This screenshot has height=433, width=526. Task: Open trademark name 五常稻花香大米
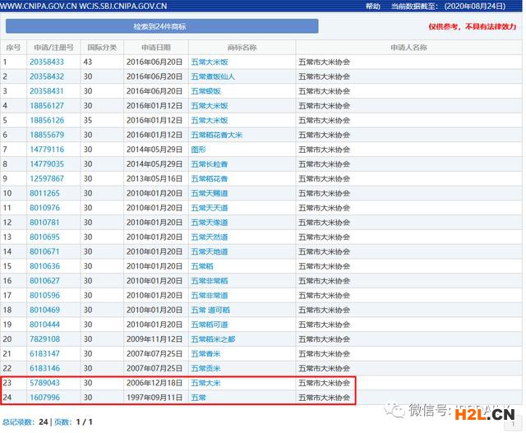point(217,135)
